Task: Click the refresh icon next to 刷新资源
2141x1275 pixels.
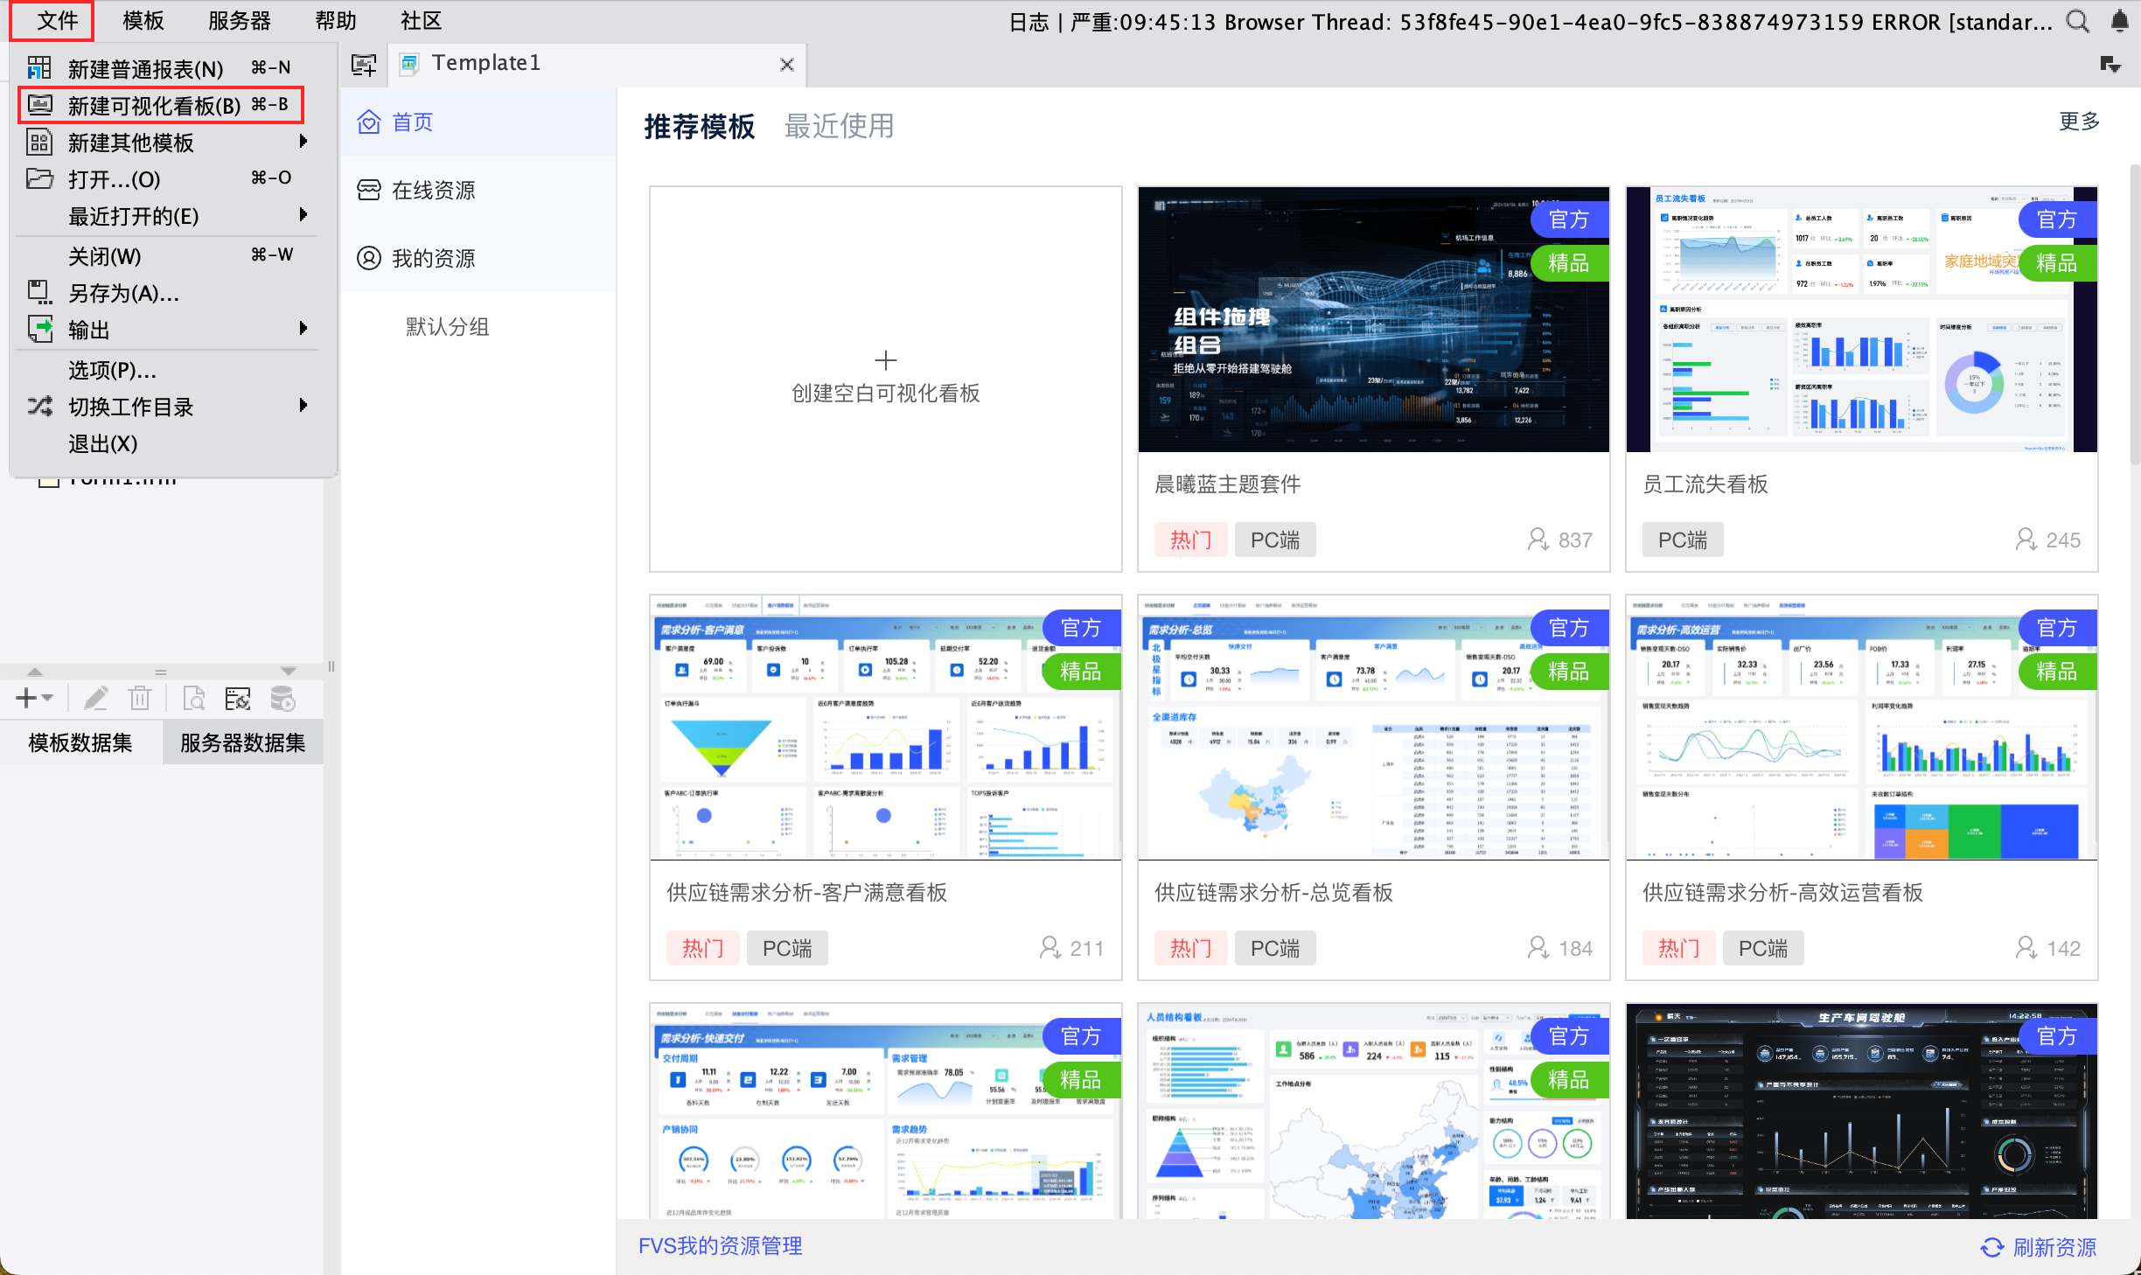Action: [x=1991, y=1247]
